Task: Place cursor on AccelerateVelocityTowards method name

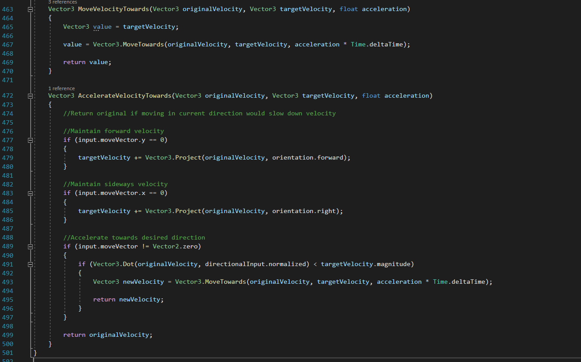Action: (124, 96)
